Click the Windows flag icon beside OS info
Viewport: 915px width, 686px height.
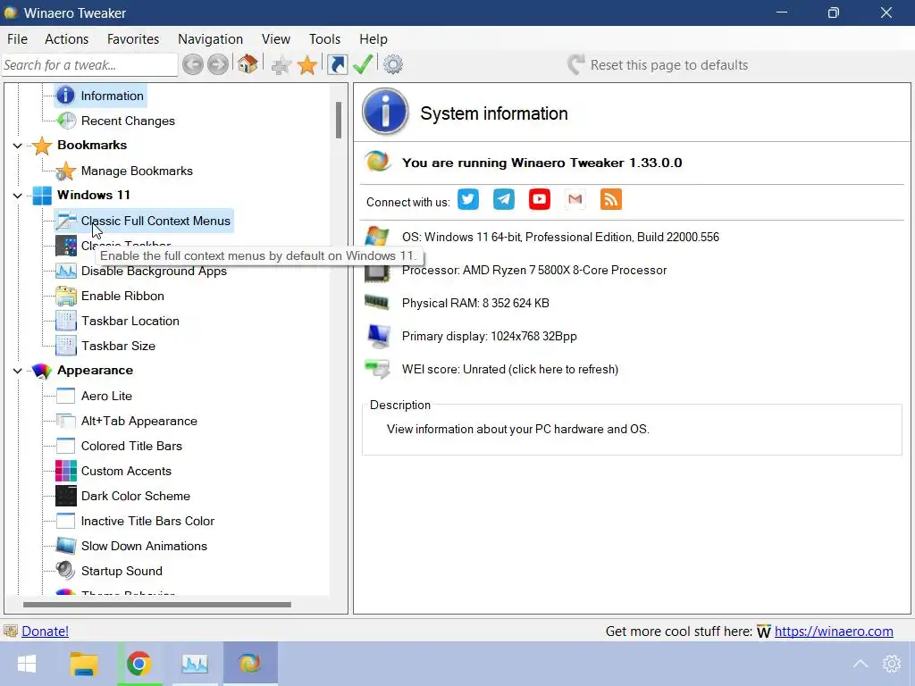click(x=377, y=237)
